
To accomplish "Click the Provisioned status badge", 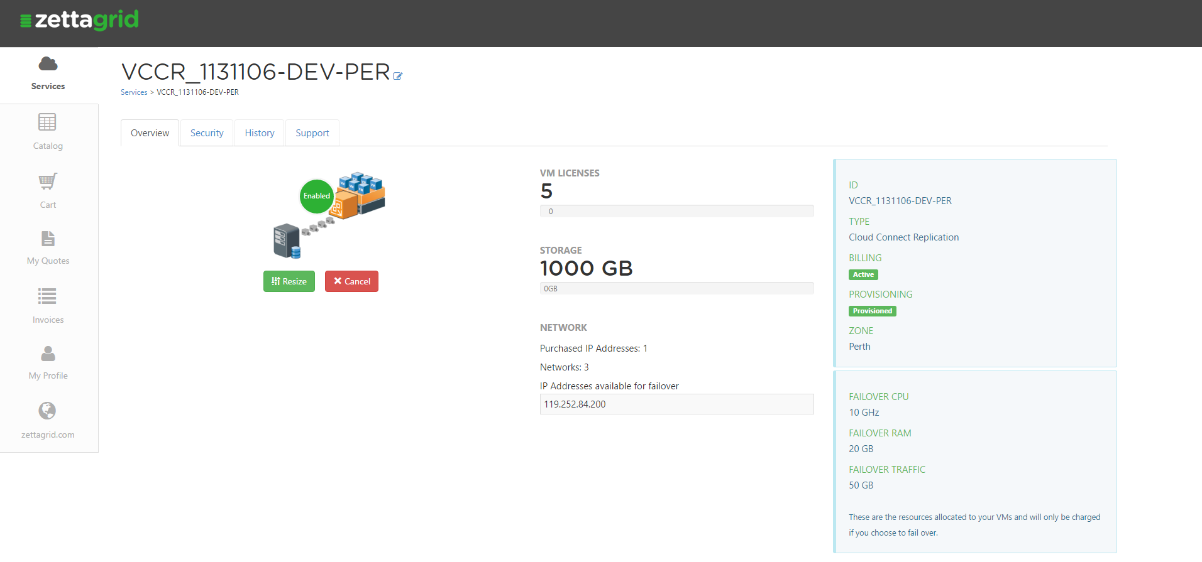I will (873, 311).
